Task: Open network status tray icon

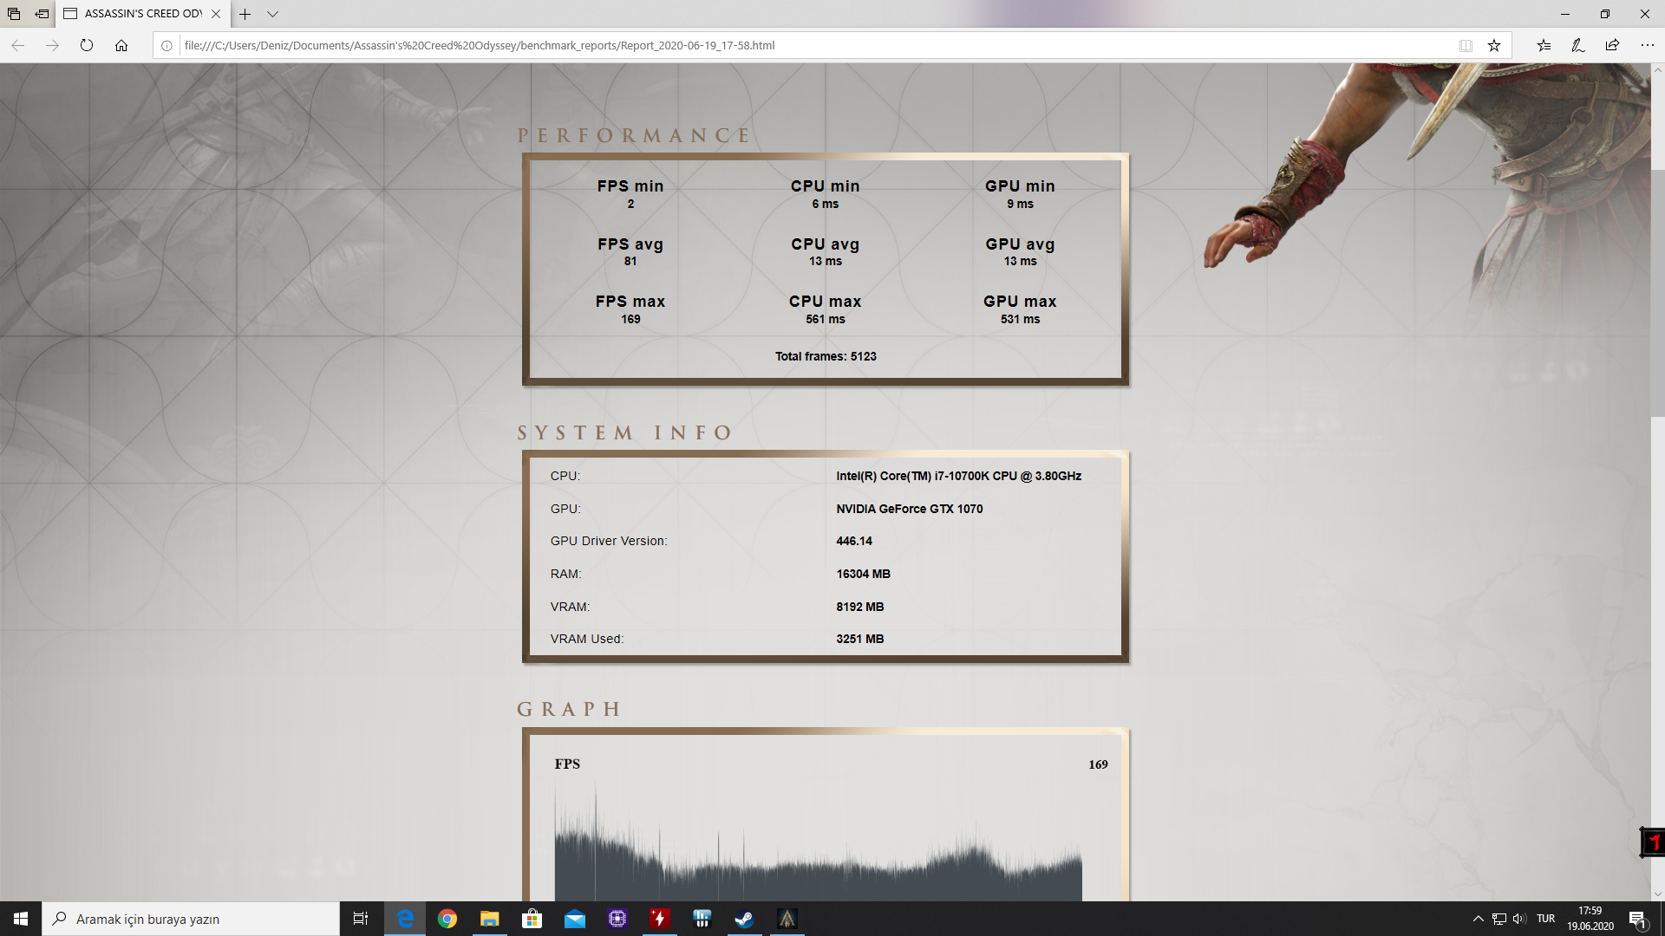Action: pyautogui.click(x=1499, y=919)
